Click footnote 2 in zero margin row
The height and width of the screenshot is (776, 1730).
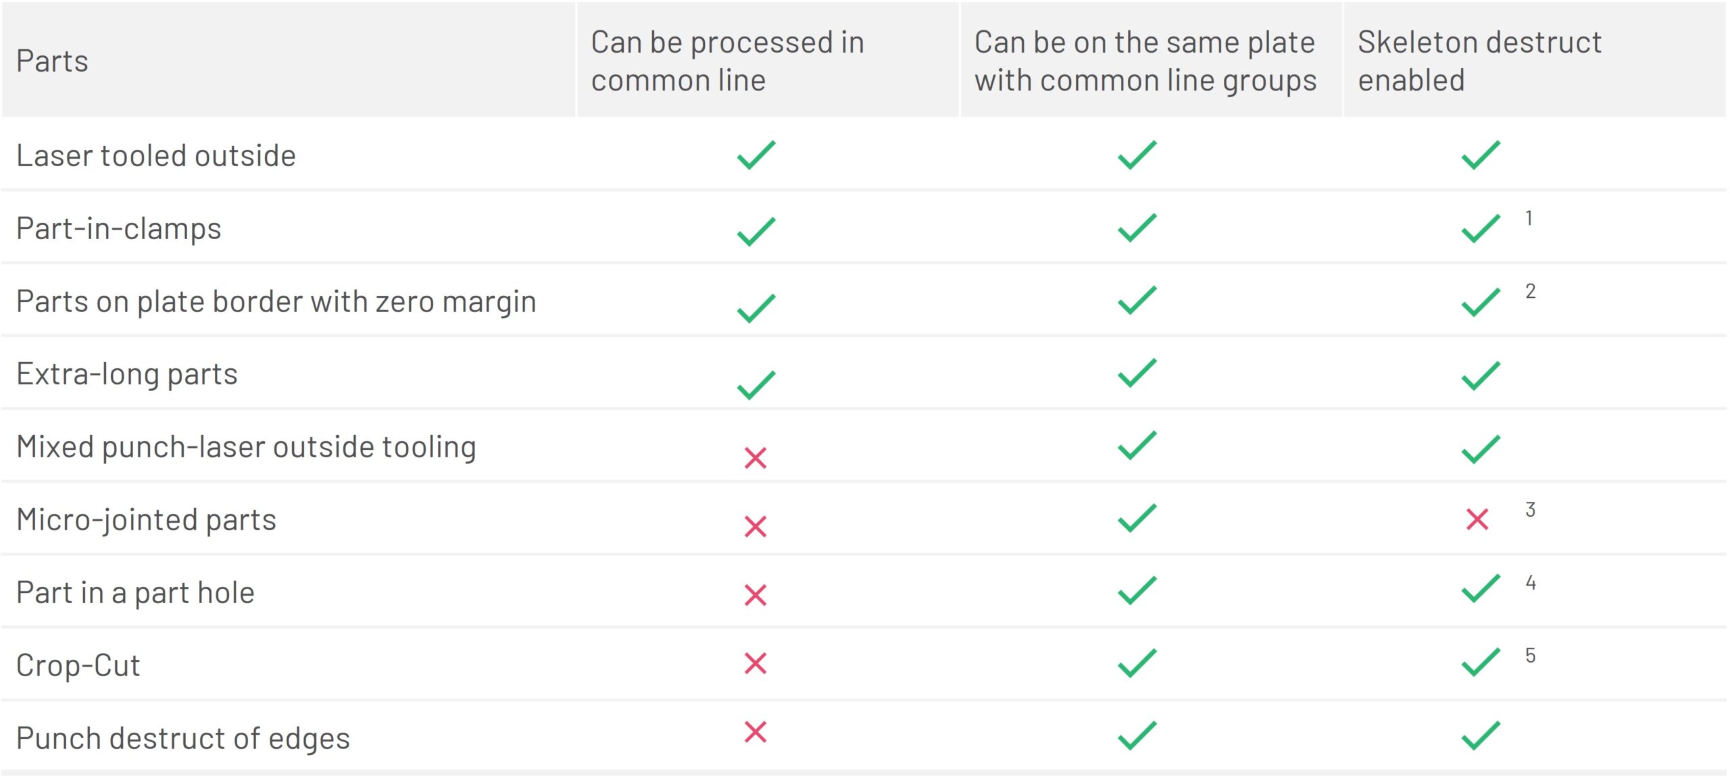1530,291
